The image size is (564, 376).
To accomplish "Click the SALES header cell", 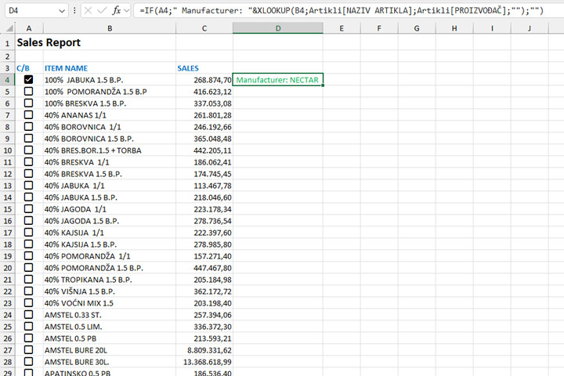I will (189, 68).
